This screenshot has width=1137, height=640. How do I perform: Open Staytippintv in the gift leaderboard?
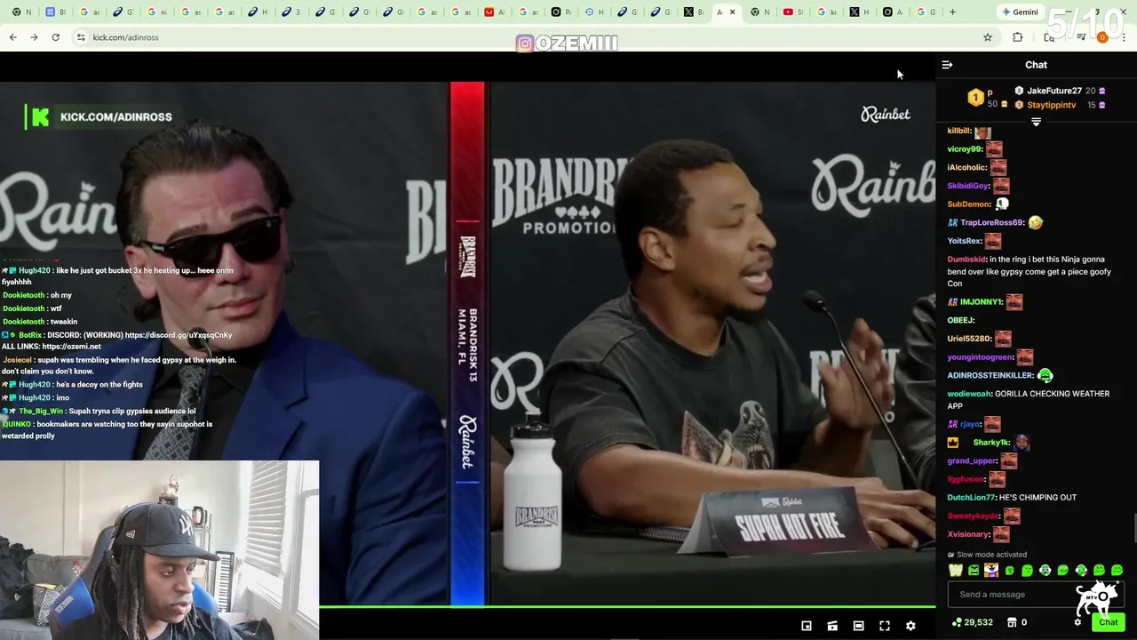1051,105
